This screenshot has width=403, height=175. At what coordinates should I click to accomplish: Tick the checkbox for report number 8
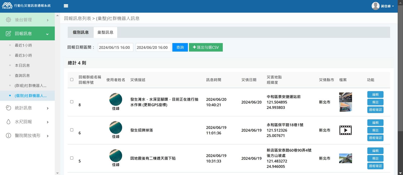coord(72,102)
